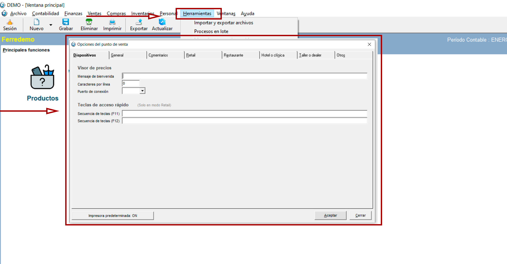This screenshot has width=507, height=264.
Task: Toggle Impresora predeterminada ON button
Action: (x=113, y=216)
